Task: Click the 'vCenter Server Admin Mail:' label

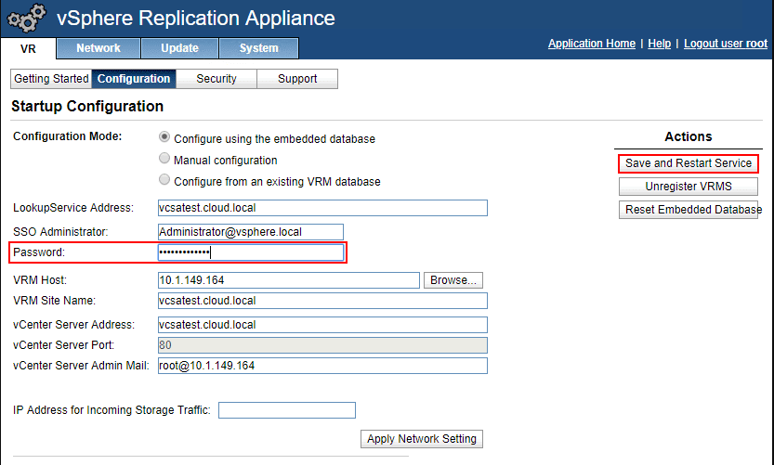Action: [81, 366]
